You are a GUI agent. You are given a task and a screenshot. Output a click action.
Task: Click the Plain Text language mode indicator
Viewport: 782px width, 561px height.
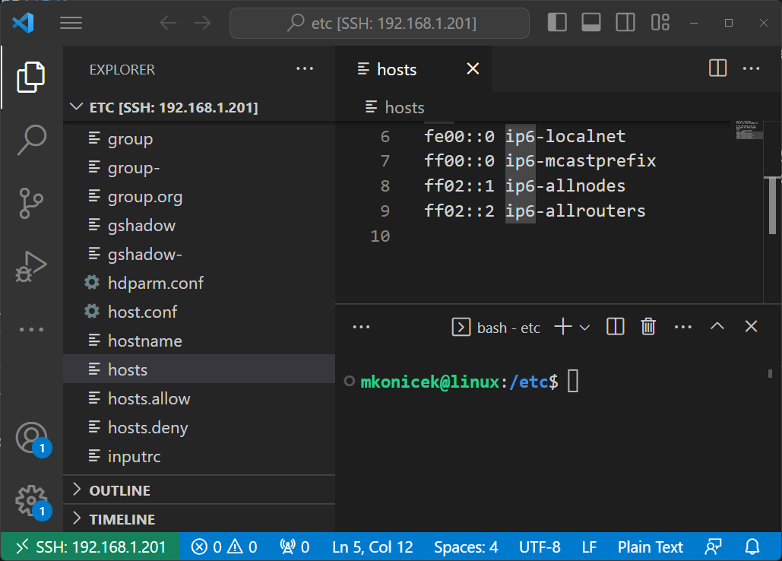pyautogui.click(x=650, y=546)
